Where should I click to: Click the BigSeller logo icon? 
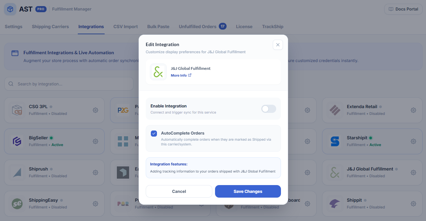click(x=17, y=141)
